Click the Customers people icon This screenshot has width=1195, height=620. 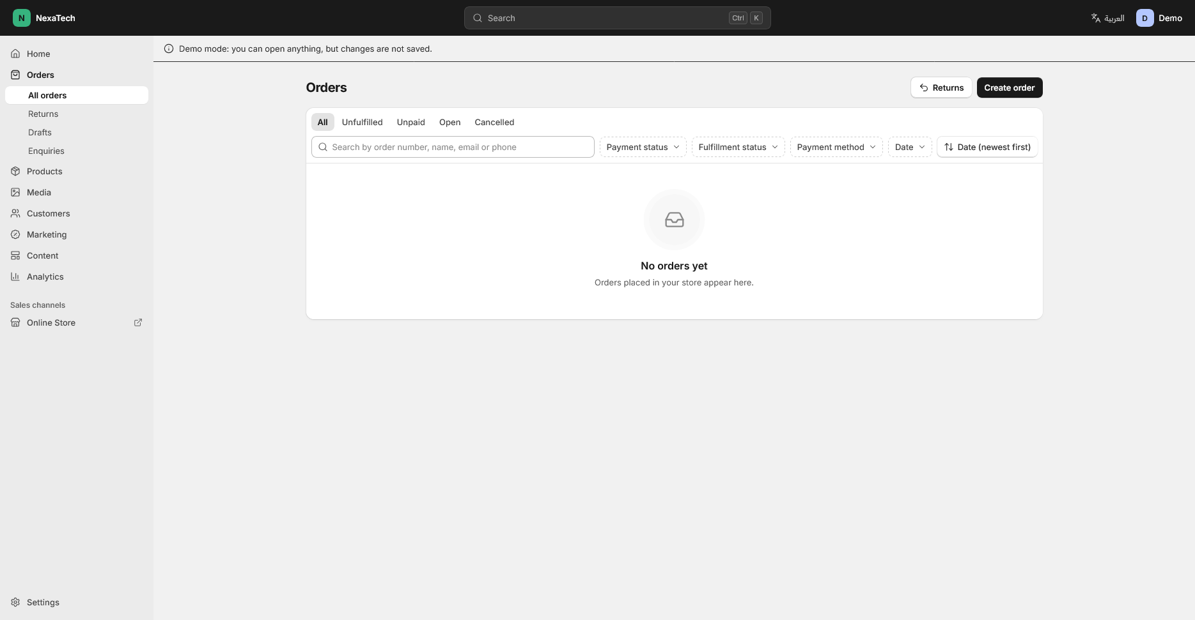(x=15, y=213)
